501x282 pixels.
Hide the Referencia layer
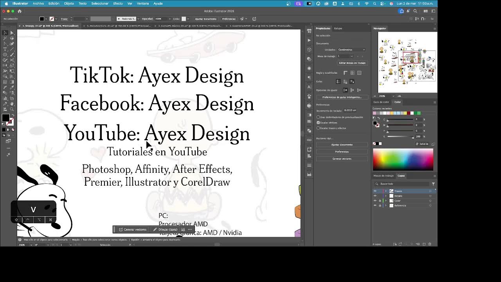(x=375, y=206)
